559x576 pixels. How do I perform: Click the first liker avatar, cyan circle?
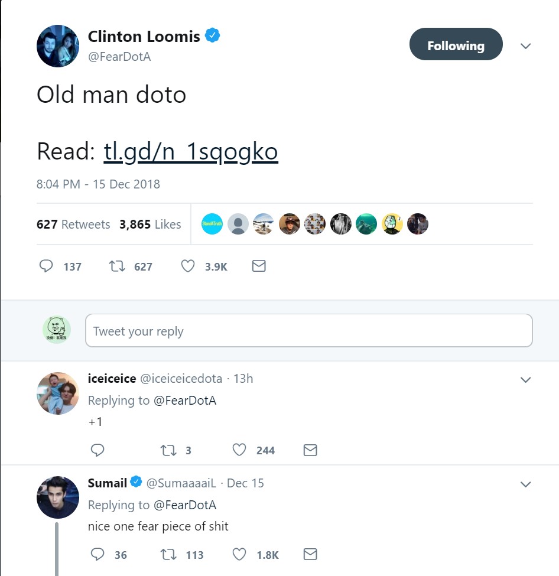click(212, 224)
